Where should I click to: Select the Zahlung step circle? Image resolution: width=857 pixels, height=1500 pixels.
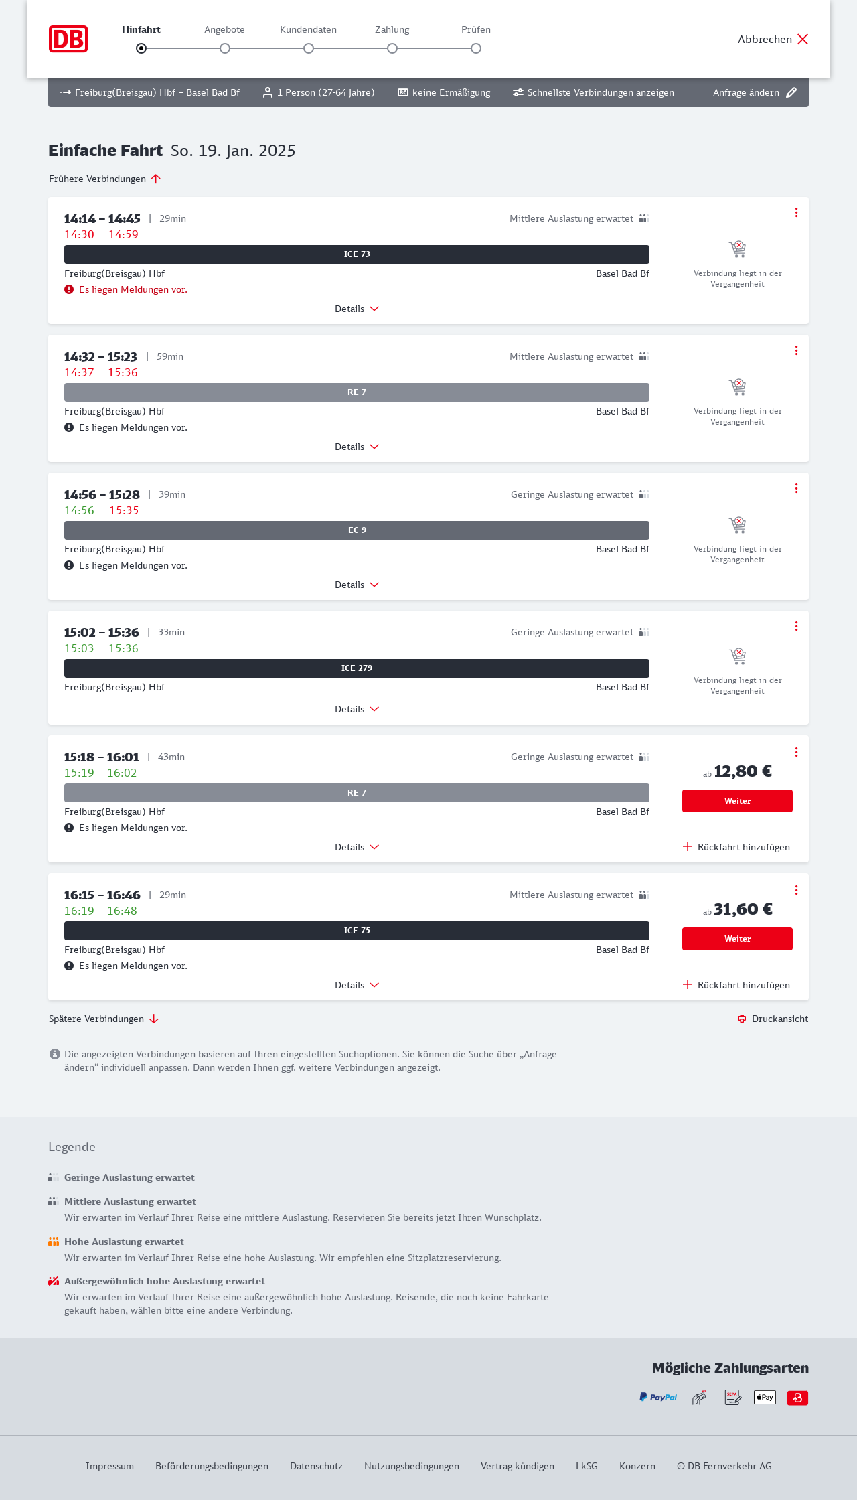point(392,48)
